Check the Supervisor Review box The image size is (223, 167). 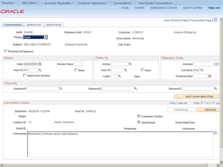click(25, 75)
